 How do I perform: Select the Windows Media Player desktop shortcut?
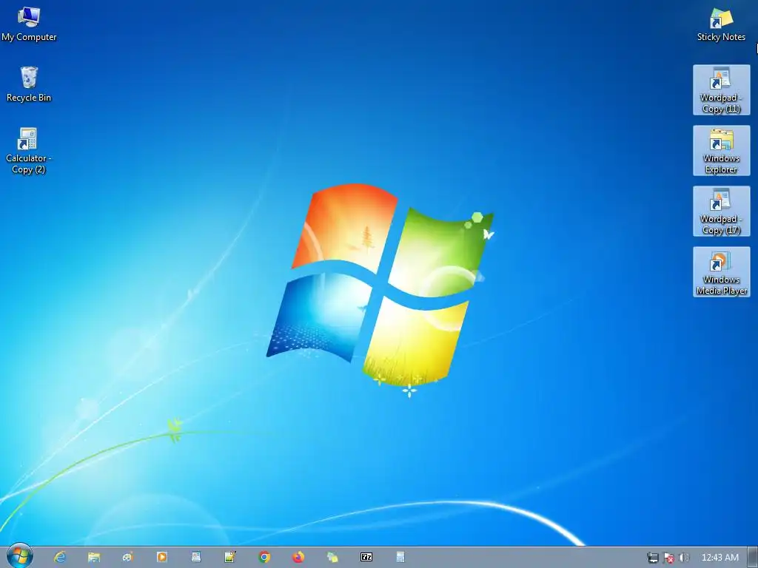click(721, 272)
